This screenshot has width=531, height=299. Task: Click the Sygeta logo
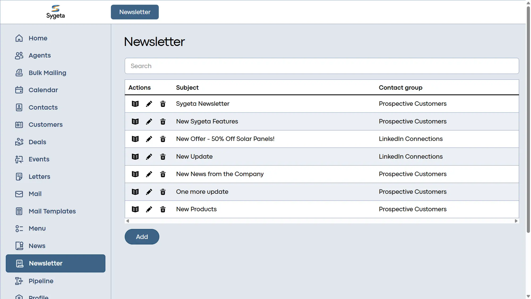point(55,12)
